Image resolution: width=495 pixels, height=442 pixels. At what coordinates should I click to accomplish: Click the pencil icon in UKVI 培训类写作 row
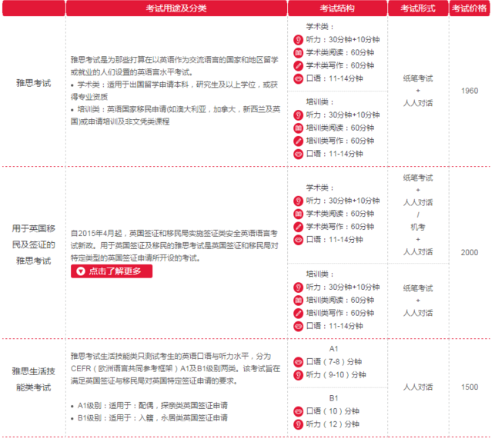(x=298, y=313)
